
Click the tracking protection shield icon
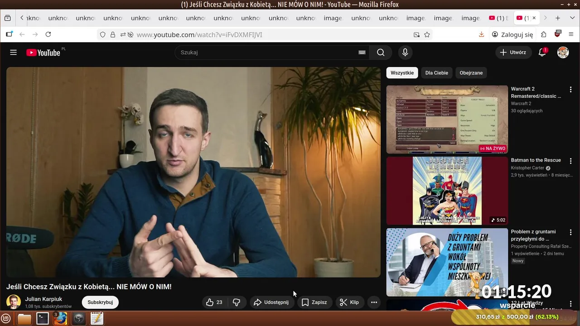(103, 34)
